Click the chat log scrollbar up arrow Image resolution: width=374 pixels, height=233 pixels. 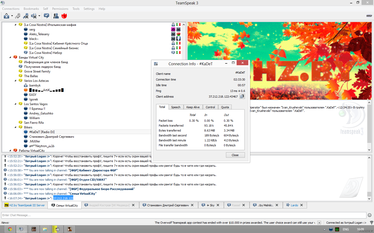click(x=369, y=158)
